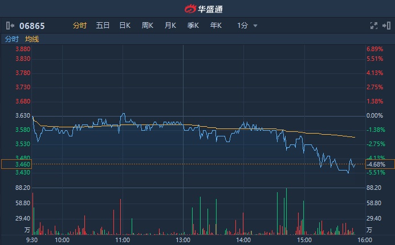Click the 13:00 time axis marker
Viewport: 395px width, 245px height.
pos(182,240)
